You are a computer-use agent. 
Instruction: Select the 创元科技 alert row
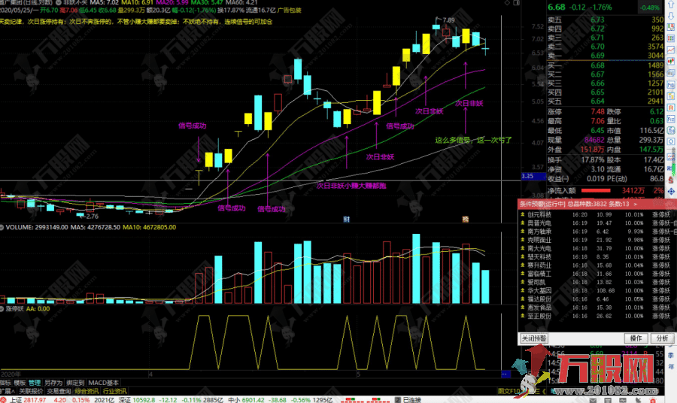click(x=597, y=214)
